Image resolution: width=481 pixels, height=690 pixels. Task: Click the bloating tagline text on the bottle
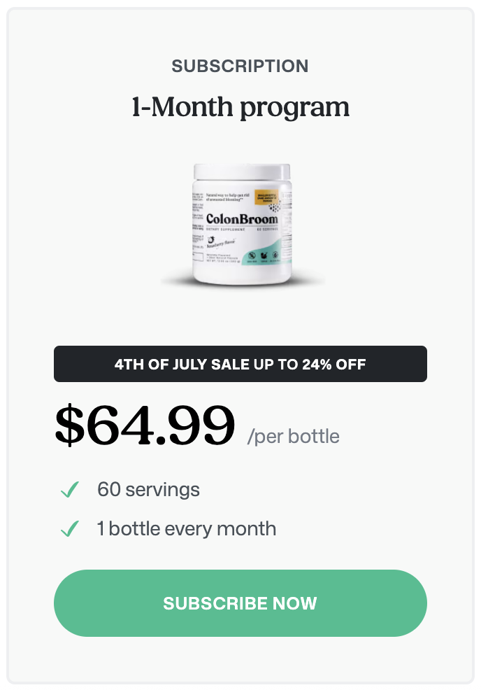point(228,197)
